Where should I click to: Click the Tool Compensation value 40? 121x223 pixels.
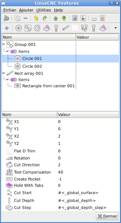(x=60, y=172)
